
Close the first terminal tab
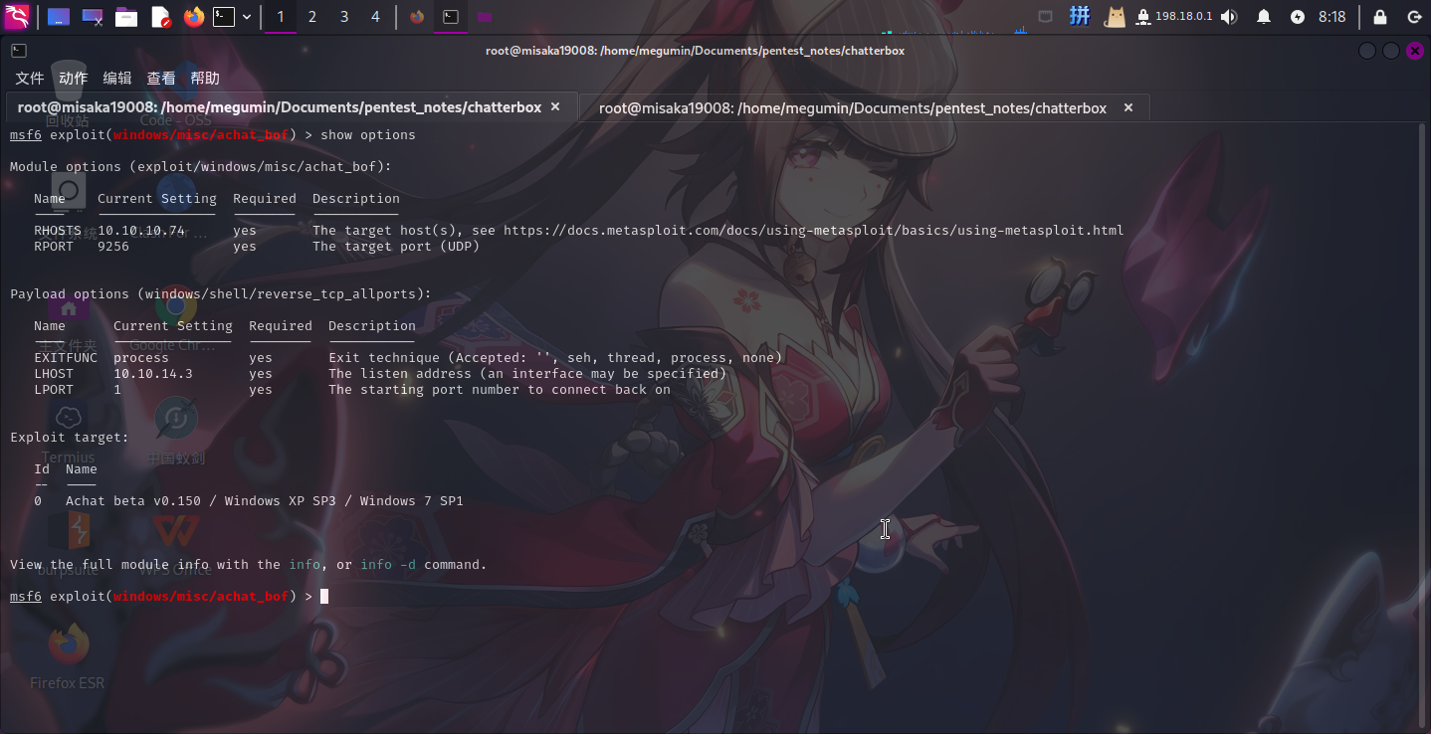pos(555,107)
